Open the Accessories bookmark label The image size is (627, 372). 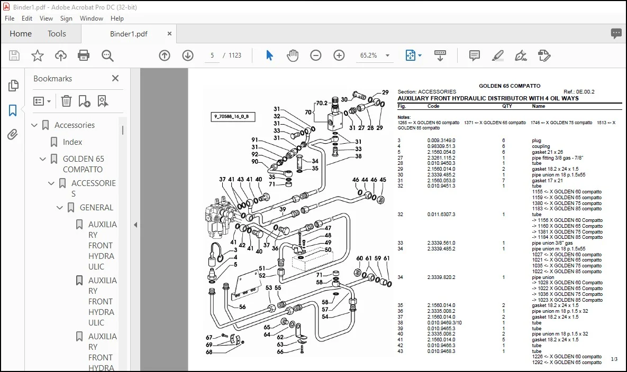coord(75,125)
